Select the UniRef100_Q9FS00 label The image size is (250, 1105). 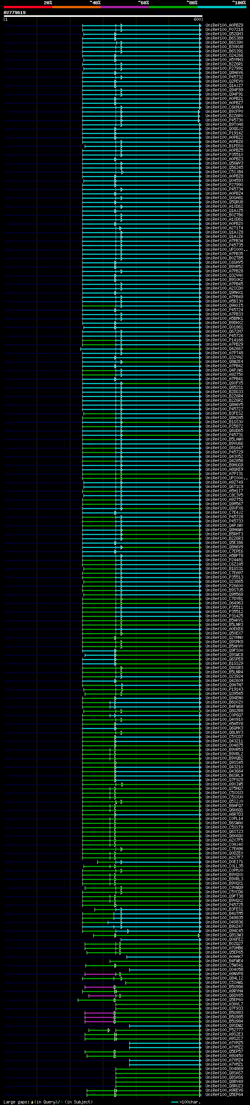tap(224, 650)
